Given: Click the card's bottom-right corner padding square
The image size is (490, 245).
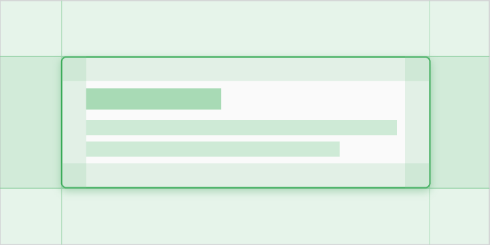Looking at the screenshot, I should (417, 175).
